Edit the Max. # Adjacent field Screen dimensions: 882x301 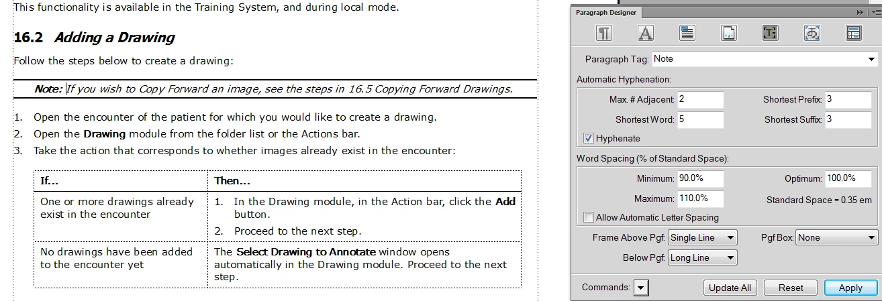700,100
